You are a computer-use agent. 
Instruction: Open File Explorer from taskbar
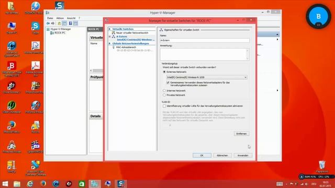pyautogui.click(x=17, y=184)
